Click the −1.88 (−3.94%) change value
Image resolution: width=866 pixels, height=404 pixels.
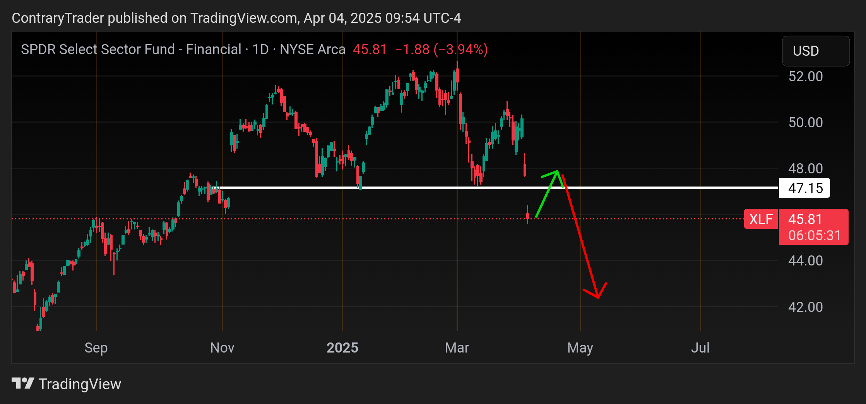point(442,50)
